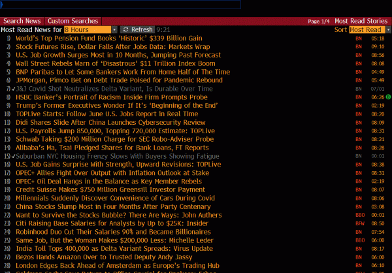
Task: Click 05:18 time on Pension Fund row
Action: tap(378, 39)
